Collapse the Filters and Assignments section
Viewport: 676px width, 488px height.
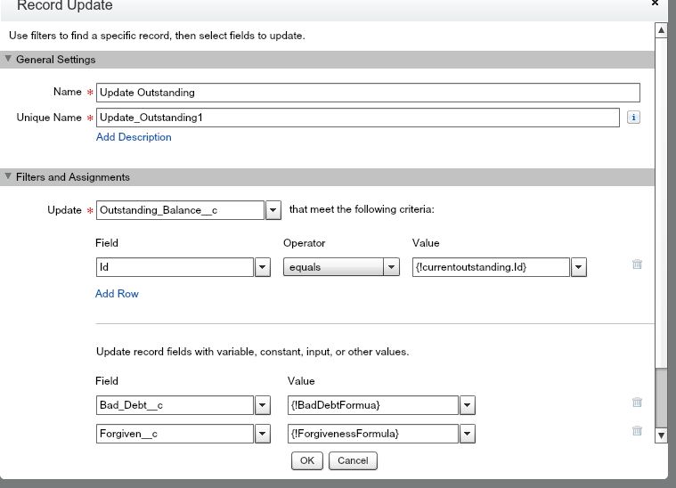[9, 177]
